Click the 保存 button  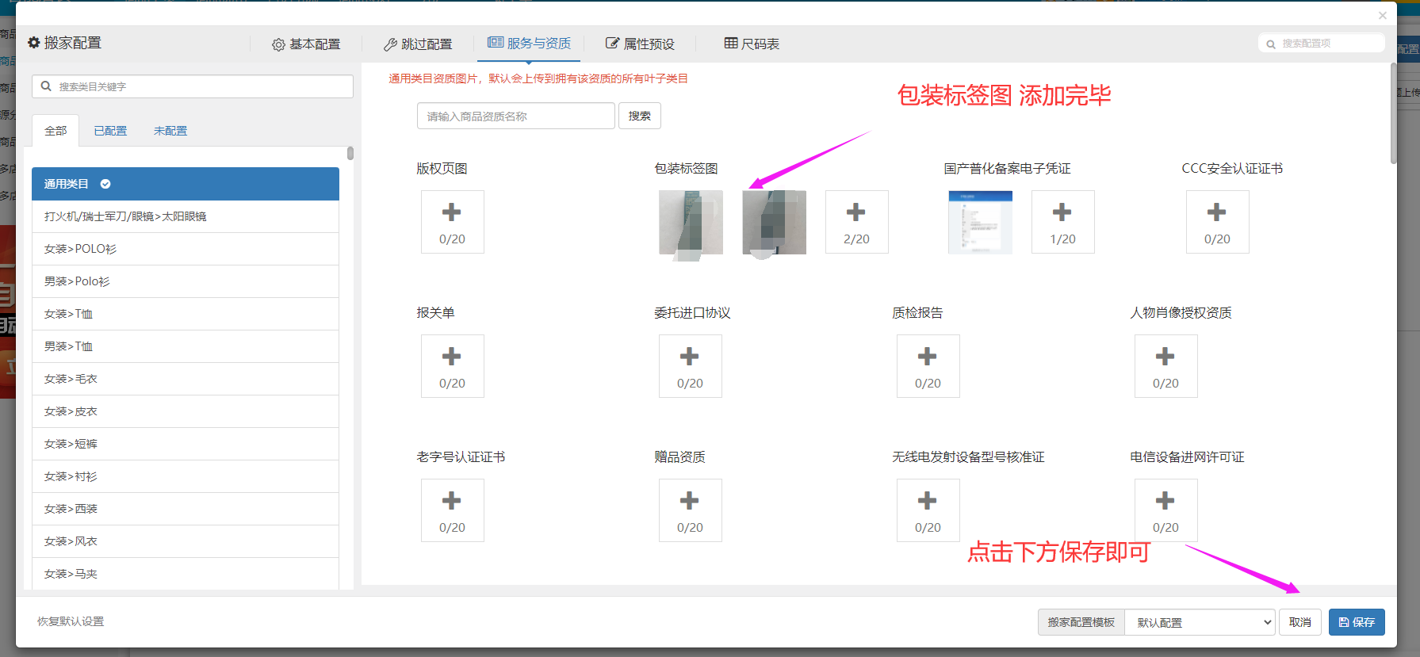coord(1357,622)
